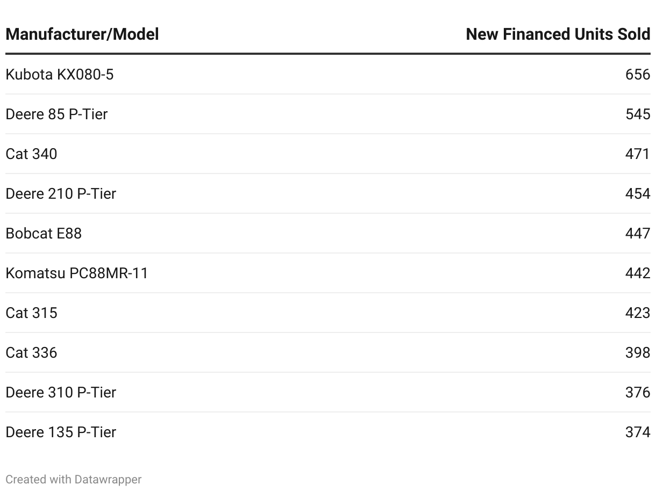Select the Deere 135 P-Tier row

click(328, 432)
